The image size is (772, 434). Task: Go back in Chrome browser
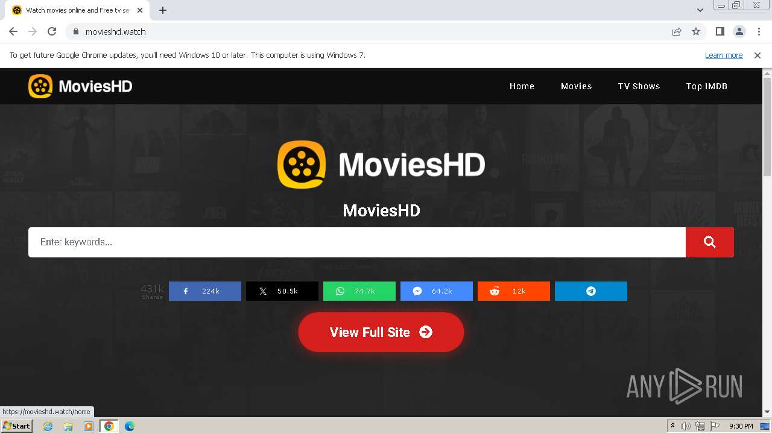click(x=13, y=32)
